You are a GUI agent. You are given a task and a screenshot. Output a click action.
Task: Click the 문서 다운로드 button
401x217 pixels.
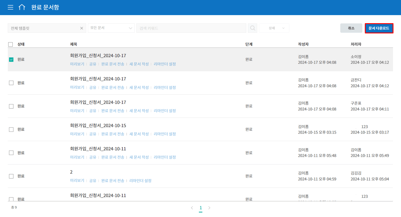click(x=379, y=28)
